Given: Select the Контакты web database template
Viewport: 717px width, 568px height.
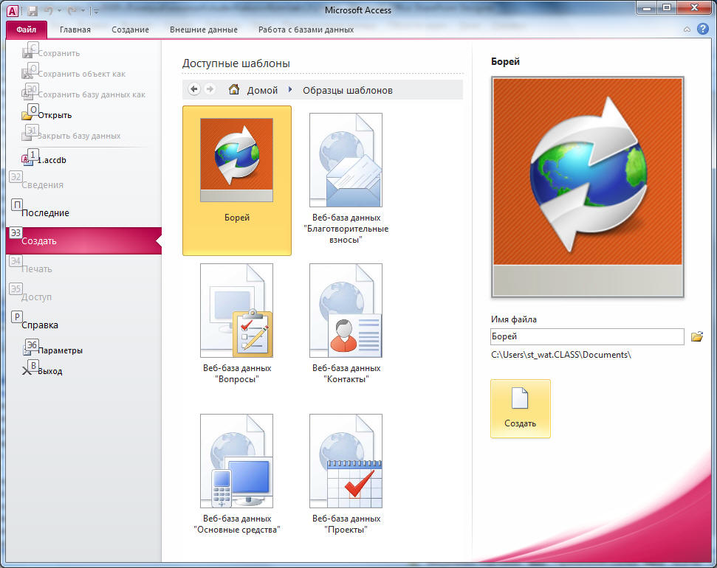Looking at the screenshot, I should point(346,324).
